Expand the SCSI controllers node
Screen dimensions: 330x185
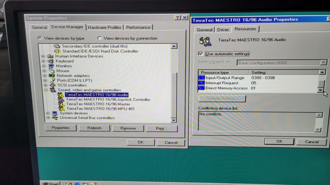coord(46,86)
